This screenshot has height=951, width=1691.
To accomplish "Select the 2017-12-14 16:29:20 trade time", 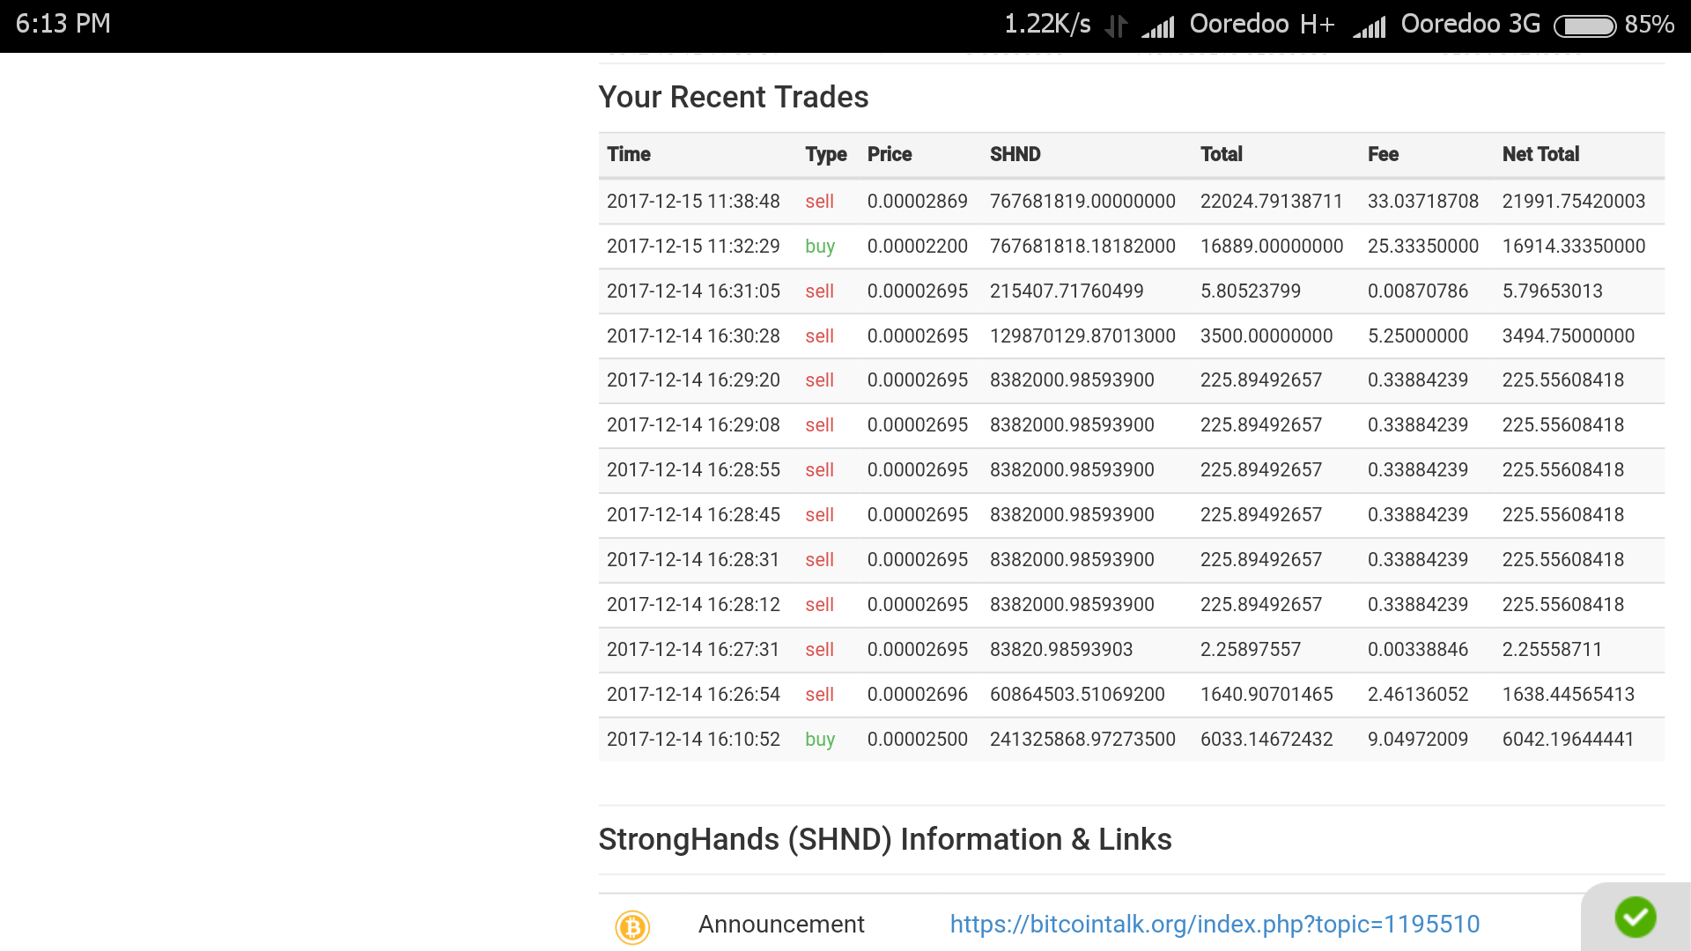I will tap(693, 380).
